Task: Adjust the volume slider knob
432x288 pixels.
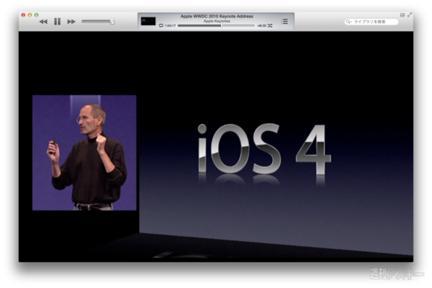Action: coord(112,22)
